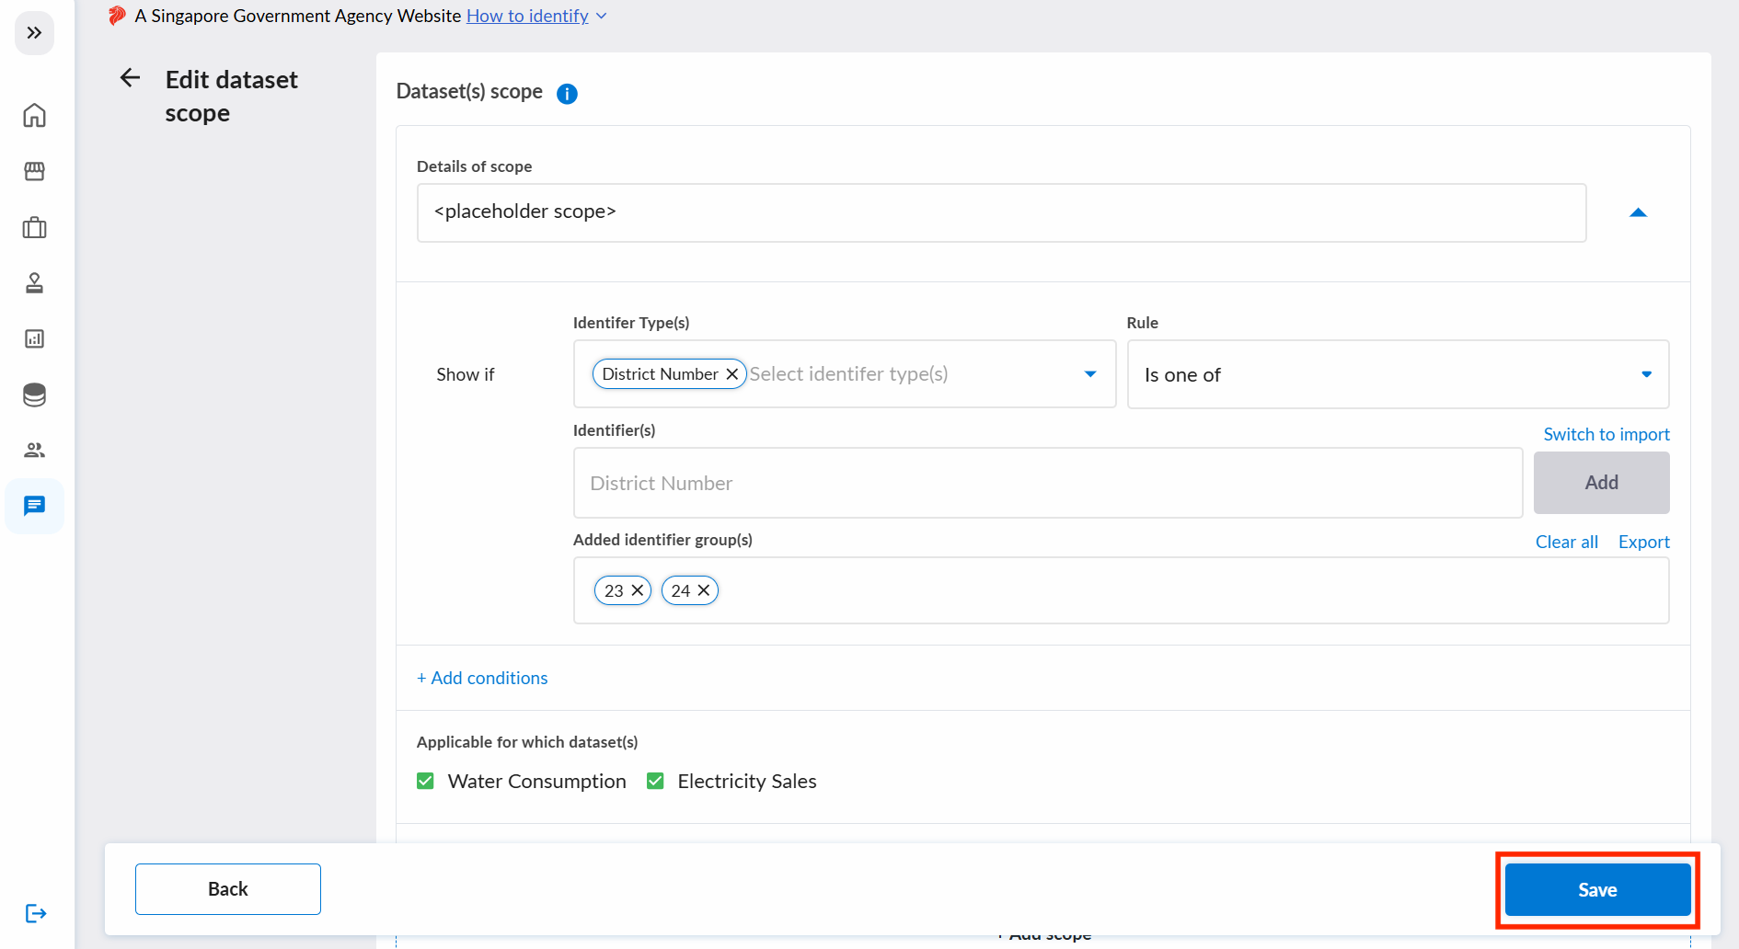The width and height of the screenshot is (1739, 949).
Task: Click + Add conditions
Action: point(482,678)
